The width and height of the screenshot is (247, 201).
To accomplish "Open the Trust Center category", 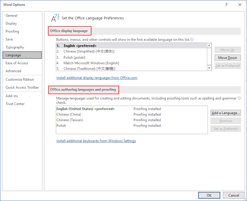I will [x=22, y=104].
